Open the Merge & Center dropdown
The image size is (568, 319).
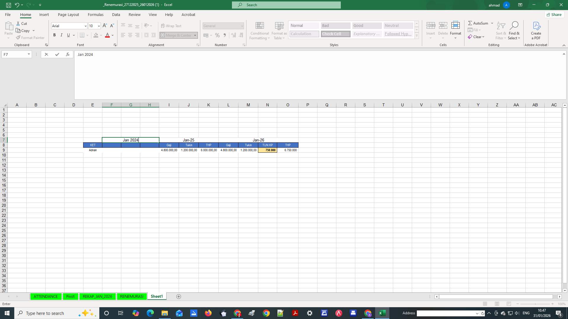coord(194,35)
